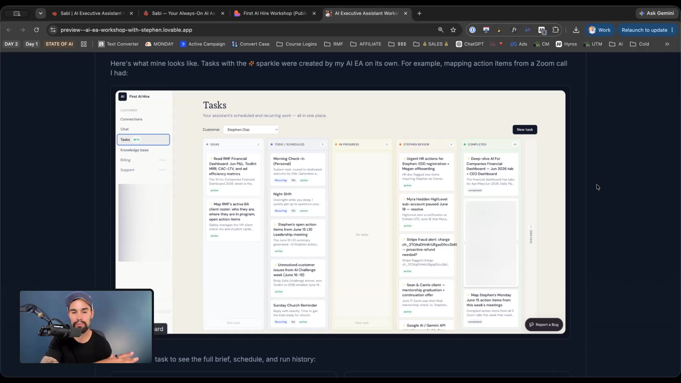
Task: Switch to First AI Hire Workshop tab
Action: tap(275, 13)
